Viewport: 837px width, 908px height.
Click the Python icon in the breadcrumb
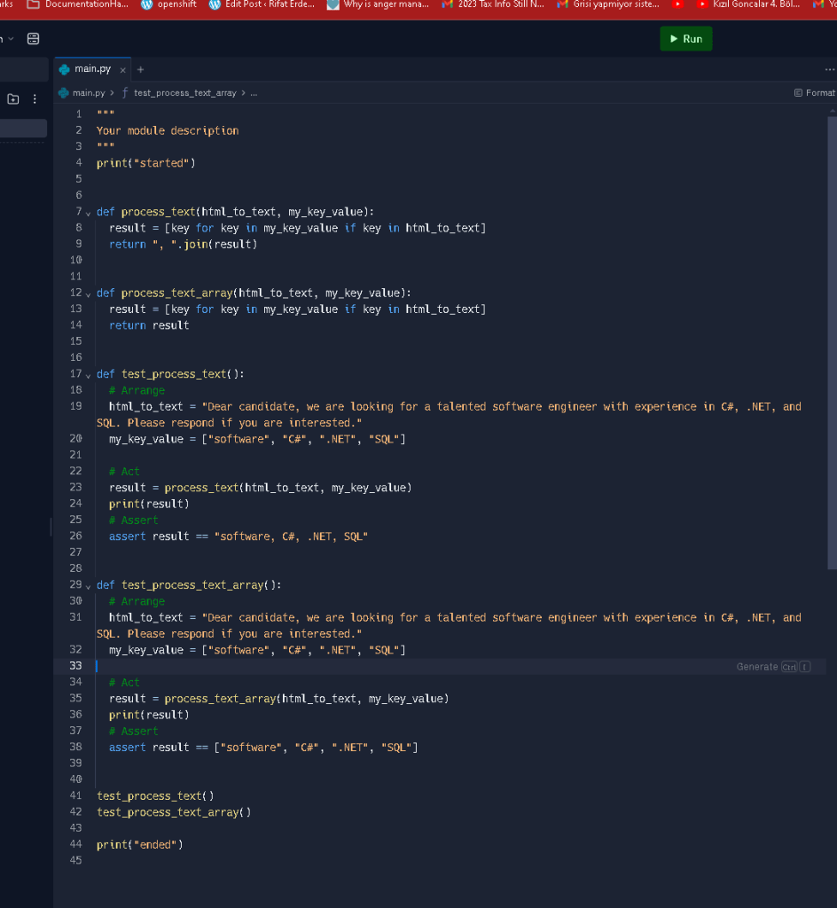point(64,92)
